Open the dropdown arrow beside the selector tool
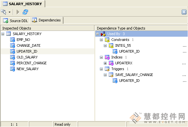 pyautogui.click(x=9, y=12)
